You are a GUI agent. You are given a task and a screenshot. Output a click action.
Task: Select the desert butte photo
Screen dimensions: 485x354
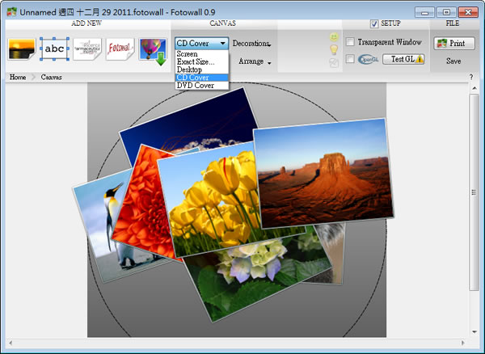323,173
